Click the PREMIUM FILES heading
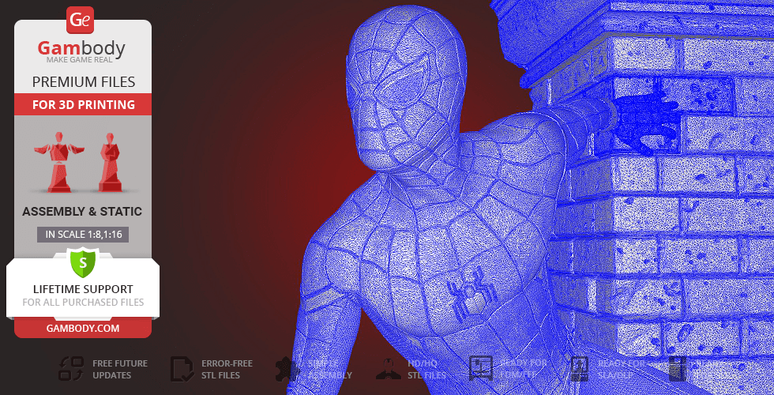This screenshot has width=774, height=395. point(83,82)
